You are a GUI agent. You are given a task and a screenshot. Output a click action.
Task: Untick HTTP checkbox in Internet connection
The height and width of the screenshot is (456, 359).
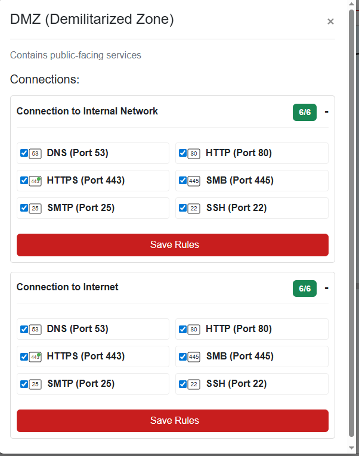point(183,329)
